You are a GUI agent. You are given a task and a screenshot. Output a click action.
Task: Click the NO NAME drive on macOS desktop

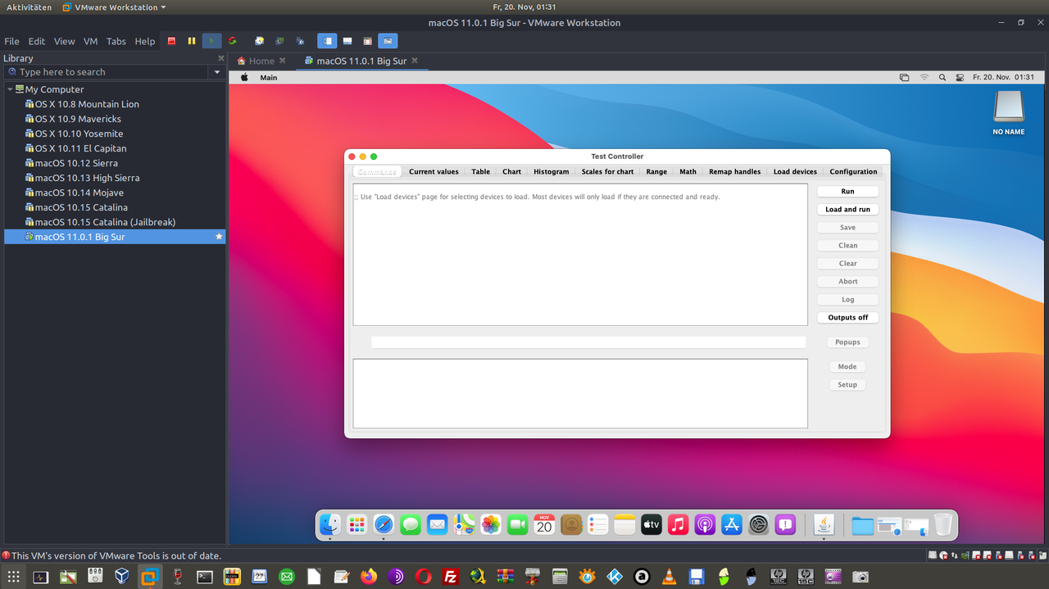[x=1009, y=113]
